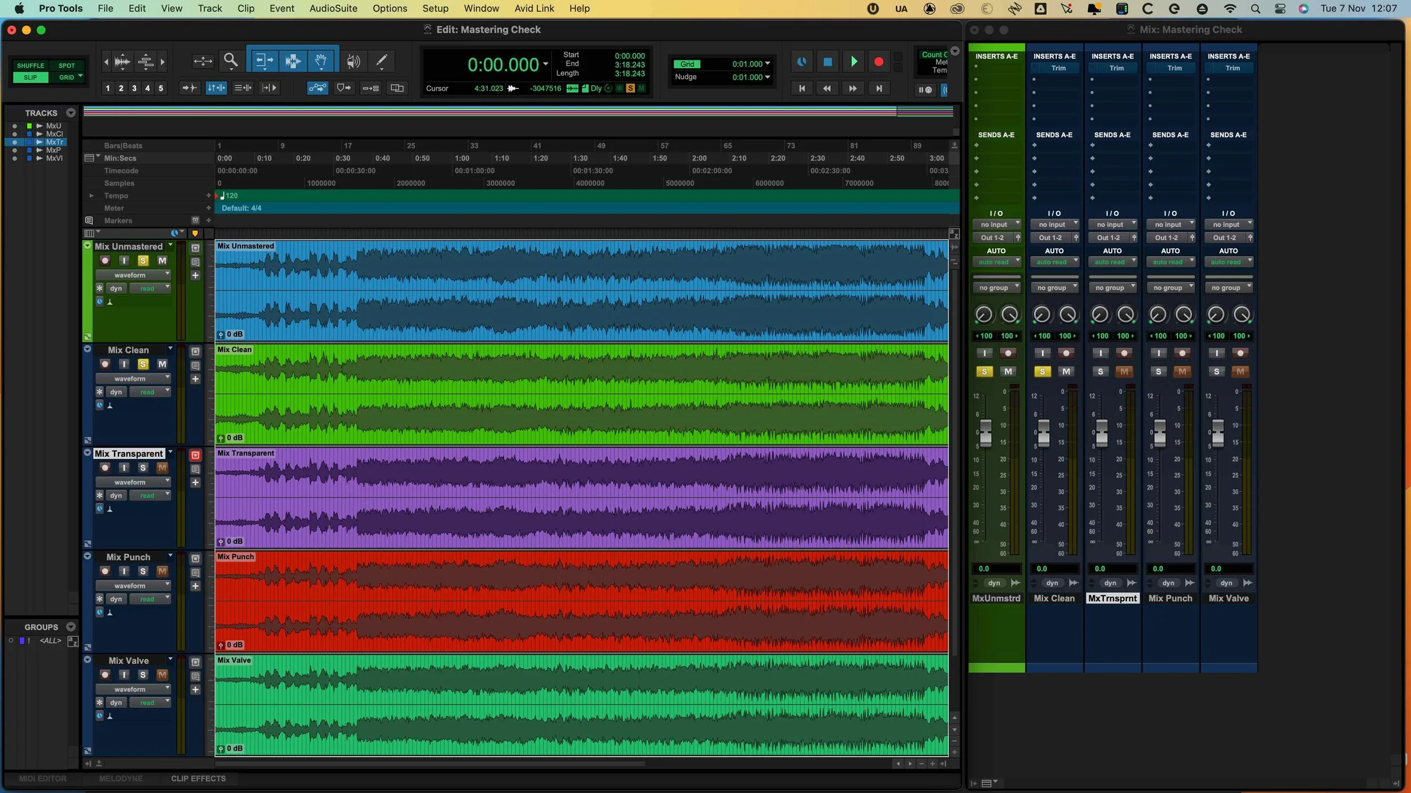1411x793 pixels.
Task: Switch to the CLIP EFFECTS tab
Action: coord(199,778)
